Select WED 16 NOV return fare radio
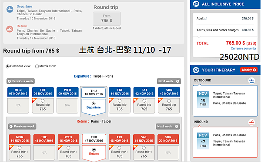This screenshot has width=261, height=162. pyautogui.click(x=68, y=148)
